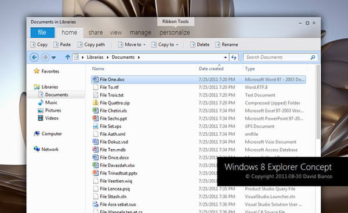Sort by the Name column header
Image resolution: width=348 pixels, height=213 pixels.
point(98,68)
